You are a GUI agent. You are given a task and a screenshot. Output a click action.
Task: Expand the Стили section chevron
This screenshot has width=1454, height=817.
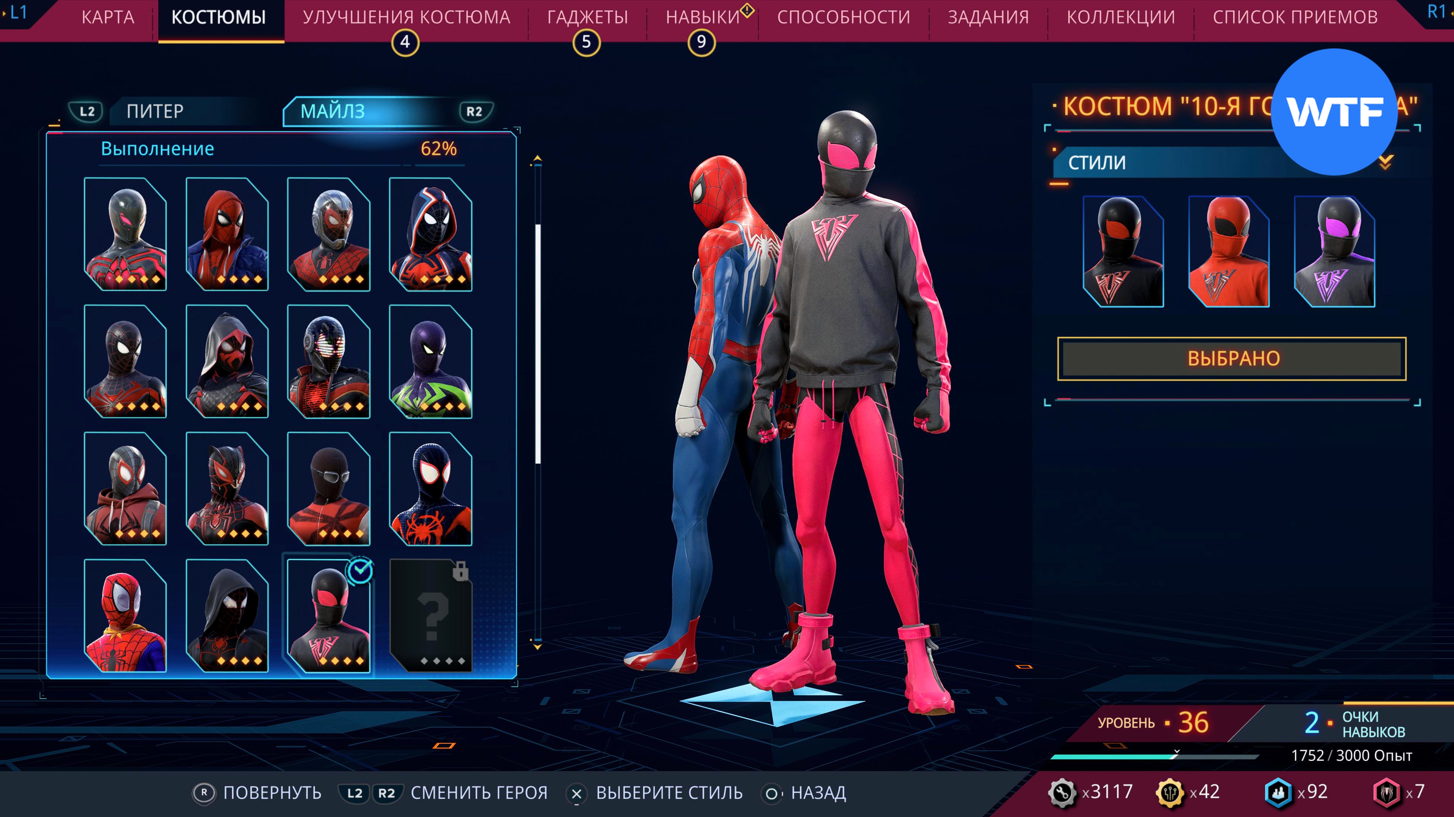pos(1385,162)
